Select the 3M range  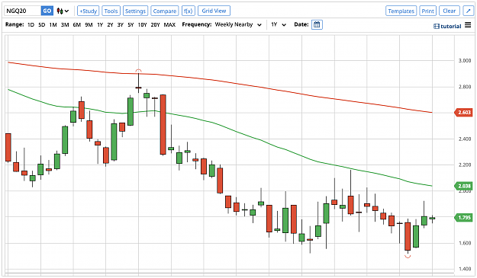(65, 25)
